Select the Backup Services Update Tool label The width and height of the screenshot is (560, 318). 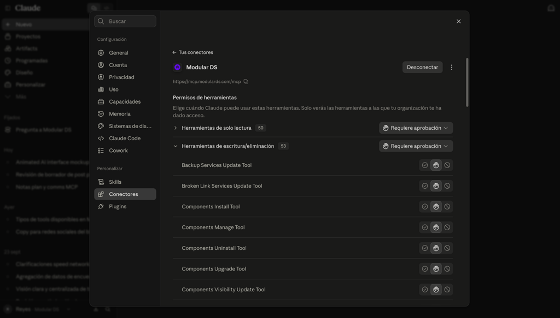(217, 165)
